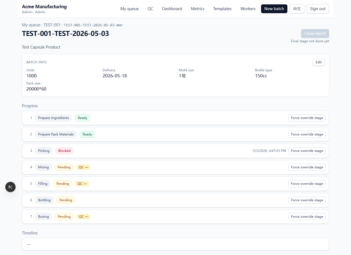Click the Boxing stage pill
351x255 pixels.
[43, 217]
